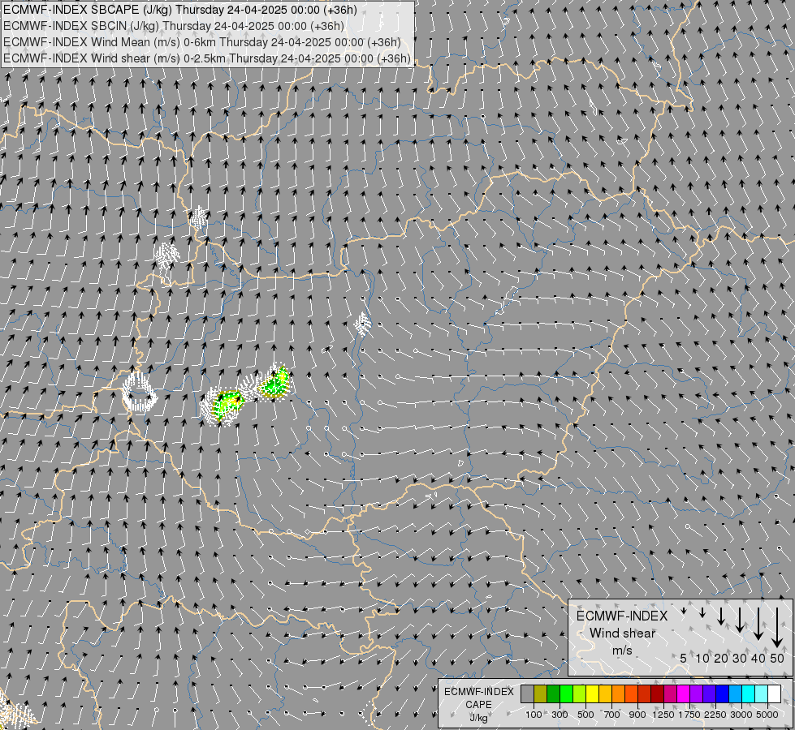Click the '300' tick label on the CAPE scale
795x730 pixels.
point(560,715)
